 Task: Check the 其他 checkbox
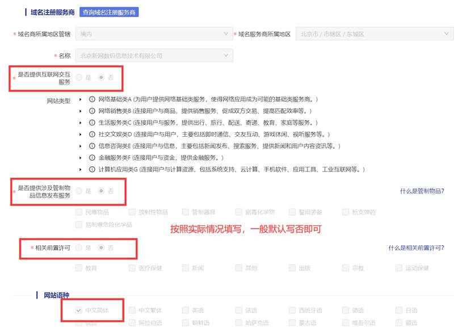click(239, 268)
